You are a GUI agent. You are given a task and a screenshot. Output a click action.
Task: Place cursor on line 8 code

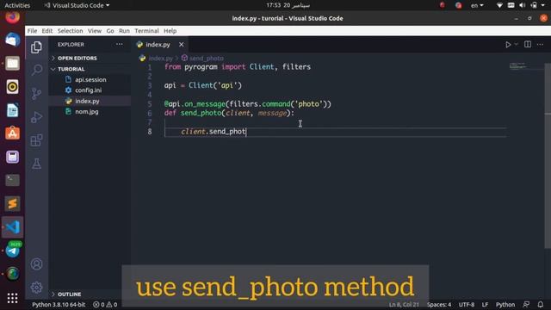pyautogui.click(x=214, y=132)
